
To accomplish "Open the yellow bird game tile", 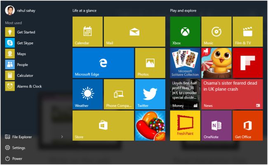I will (216, 63).
